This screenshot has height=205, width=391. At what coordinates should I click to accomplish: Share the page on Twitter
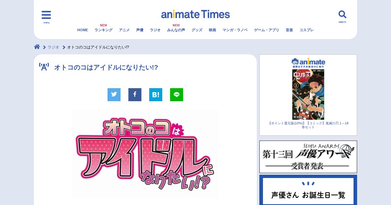click(x=114, y=95)
